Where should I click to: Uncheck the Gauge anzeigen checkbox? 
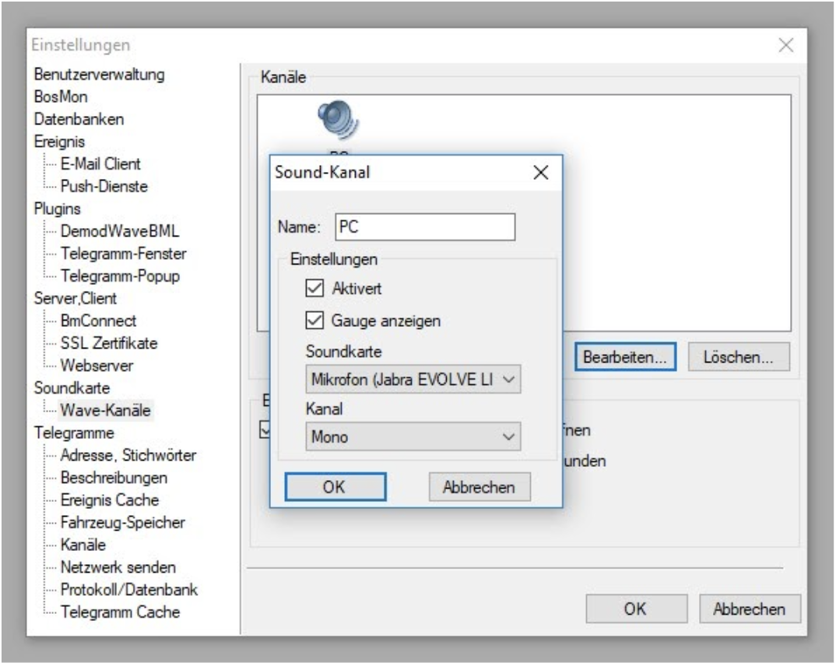[313, 320]
